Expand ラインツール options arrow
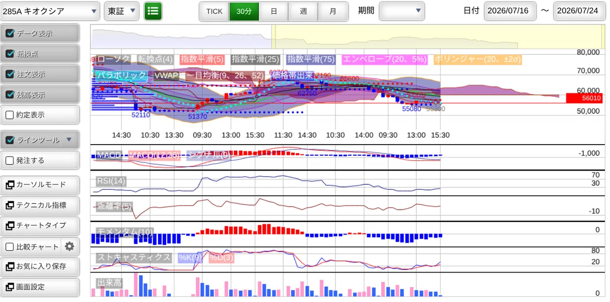610x302 pixels. click(x=70, y=140)
